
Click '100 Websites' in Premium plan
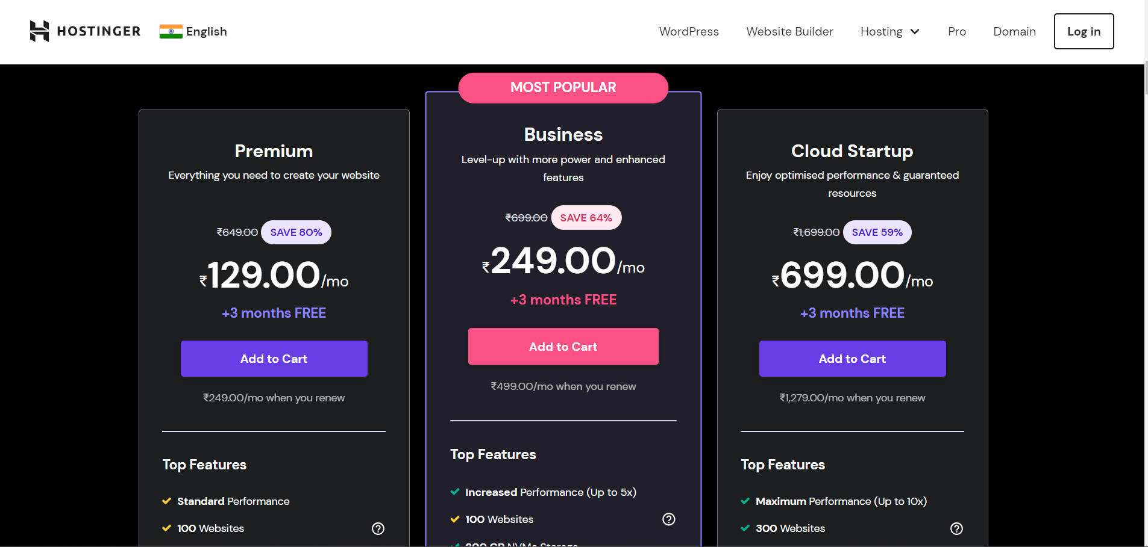[210, 528]
